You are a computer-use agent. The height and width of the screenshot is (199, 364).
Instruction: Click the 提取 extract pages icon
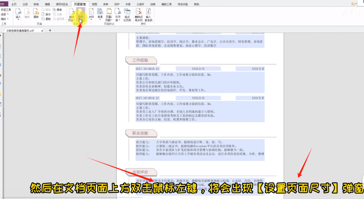pos(36,13)
